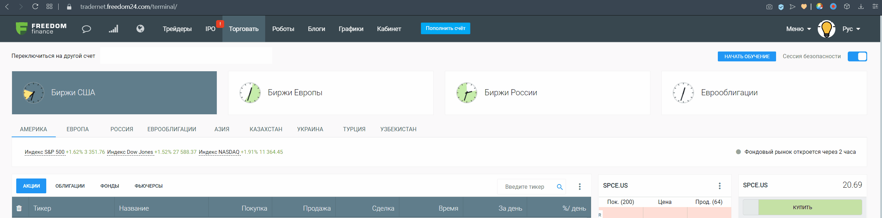882x218 pixels.
Task: Click the browser forward arrow
Action: (x=21, y=7)
